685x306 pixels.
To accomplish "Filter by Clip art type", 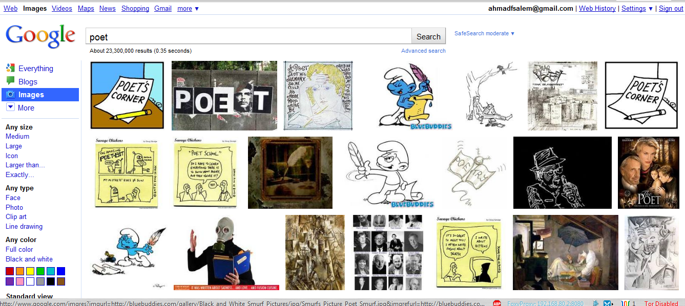I will 16,216.
